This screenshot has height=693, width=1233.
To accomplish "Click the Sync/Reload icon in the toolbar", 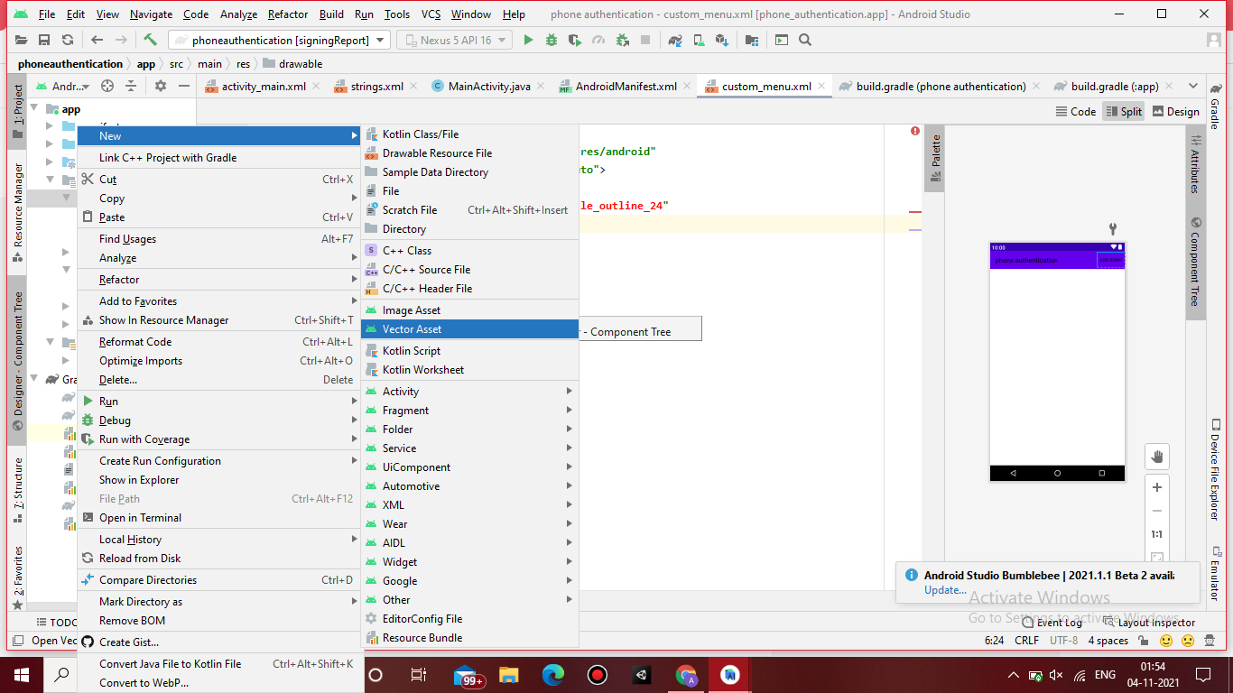I will click(x=67, y=40).
